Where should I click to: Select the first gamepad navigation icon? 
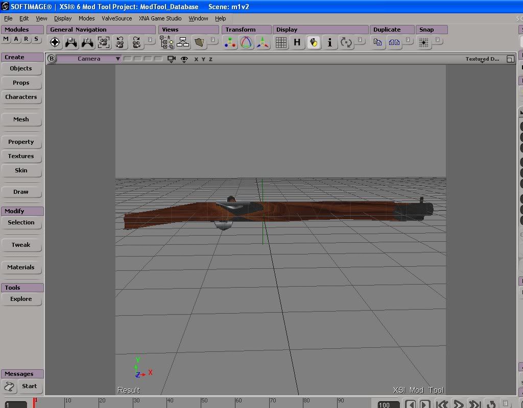click(x=71, y=42)
